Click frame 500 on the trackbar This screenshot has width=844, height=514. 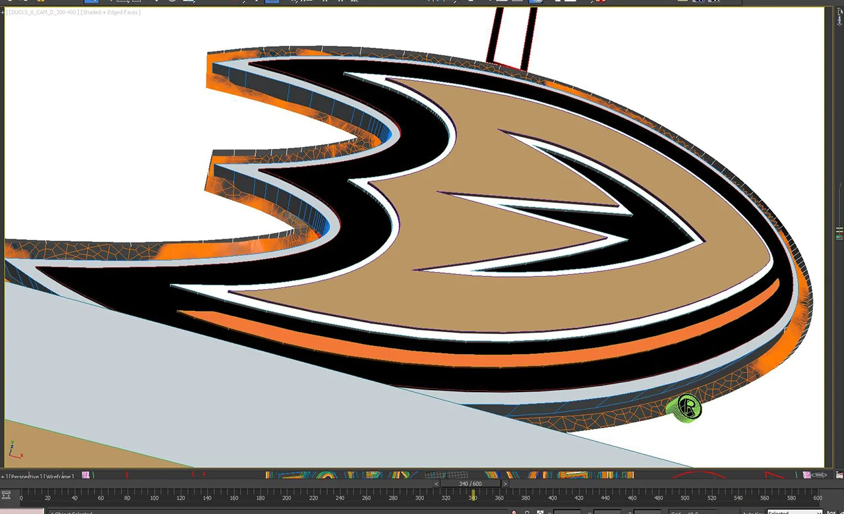685,498
